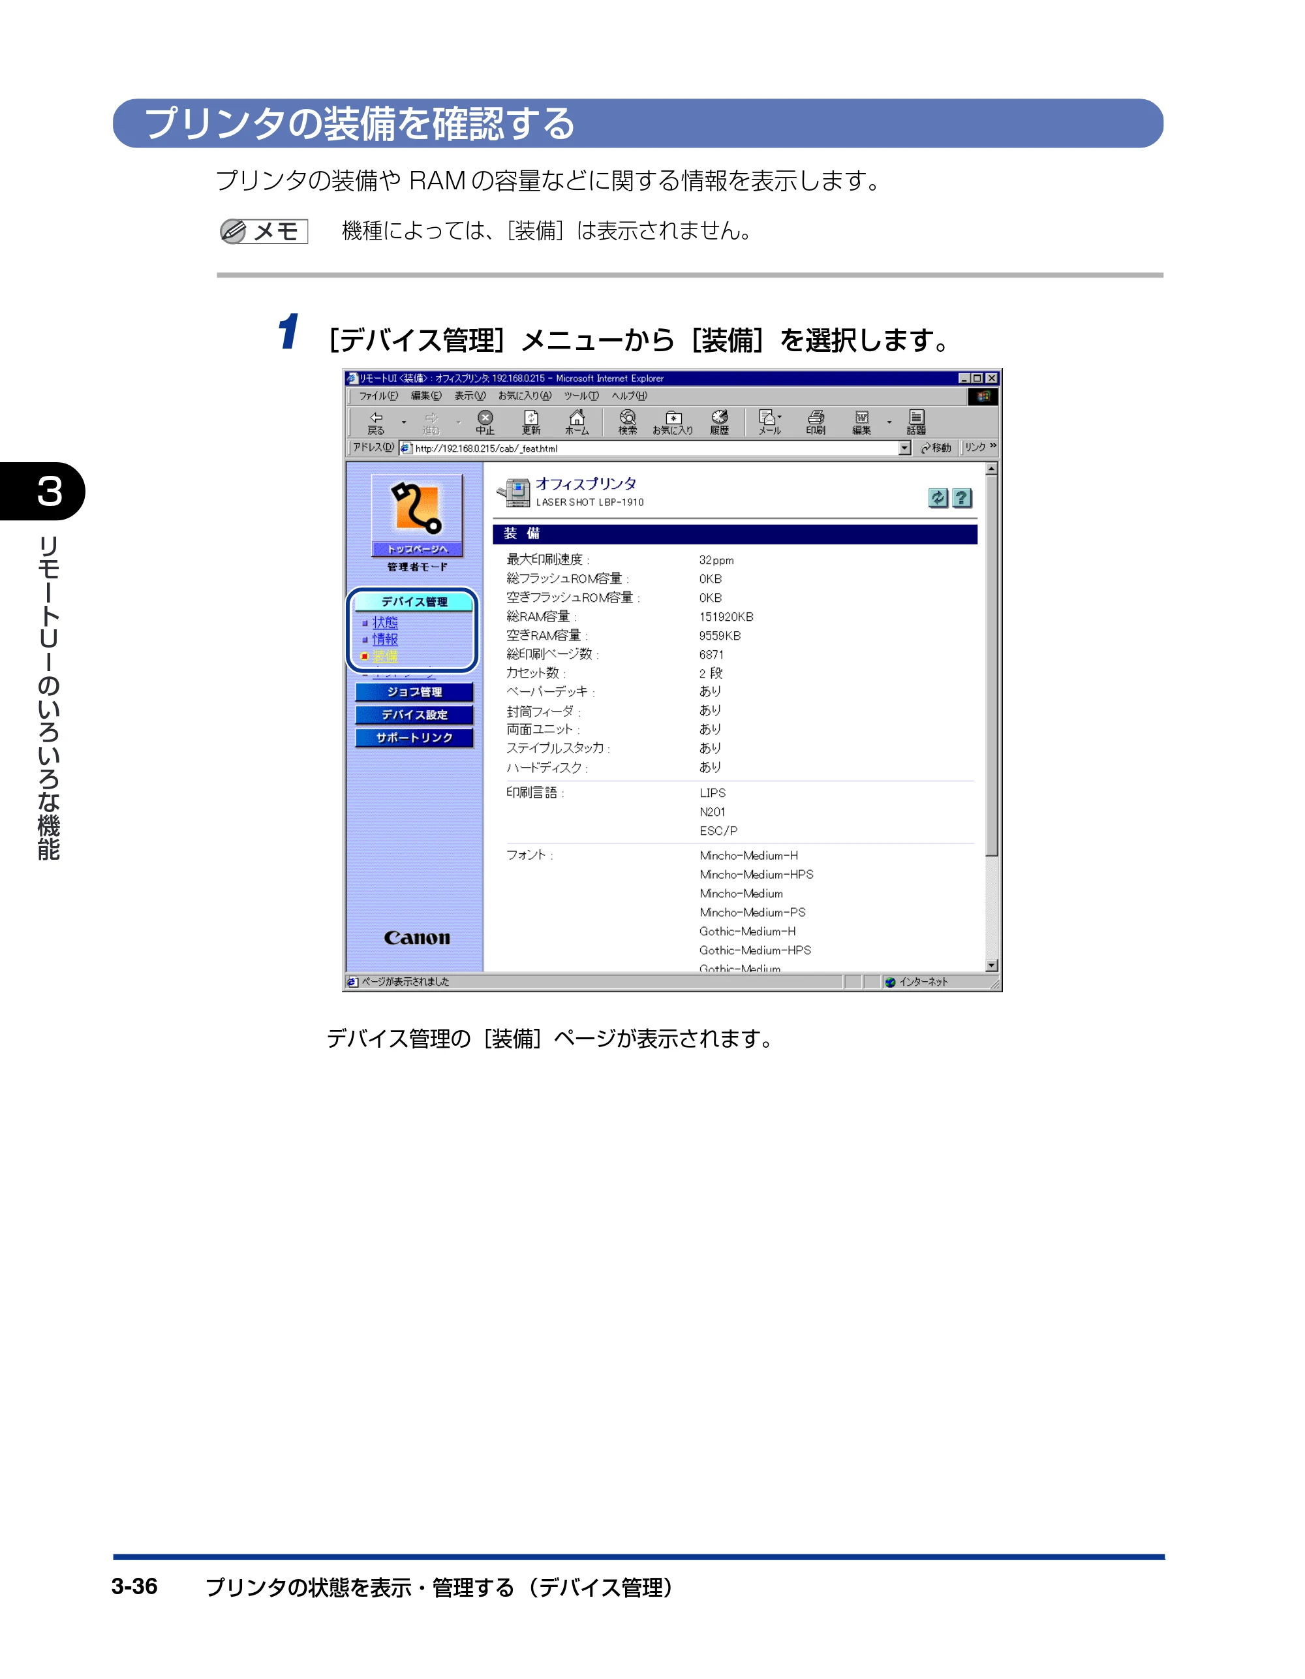
Task: Click the Stop (中止) toolbar icon
Action: pos(485,422)
